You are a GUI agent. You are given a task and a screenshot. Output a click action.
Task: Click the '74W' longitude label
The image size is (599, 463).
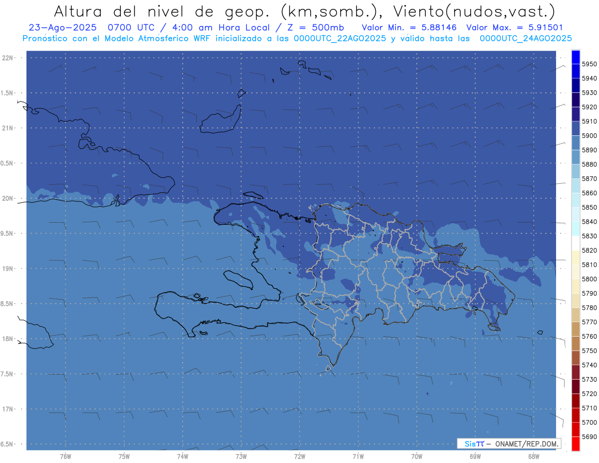pos(182,457)
